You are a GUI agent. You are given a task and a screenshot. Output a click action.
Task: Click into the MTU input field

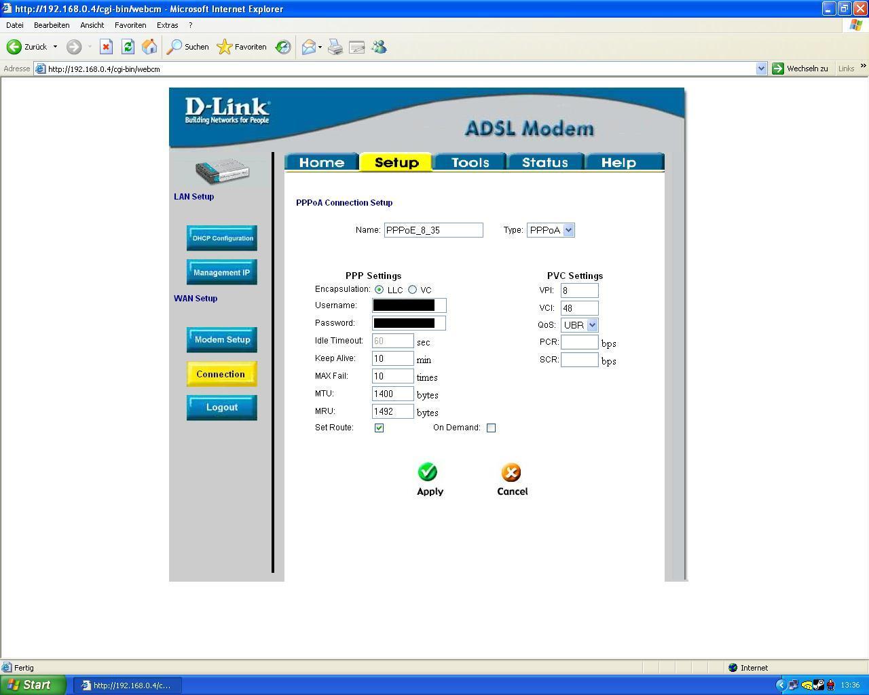pos(392,394)
